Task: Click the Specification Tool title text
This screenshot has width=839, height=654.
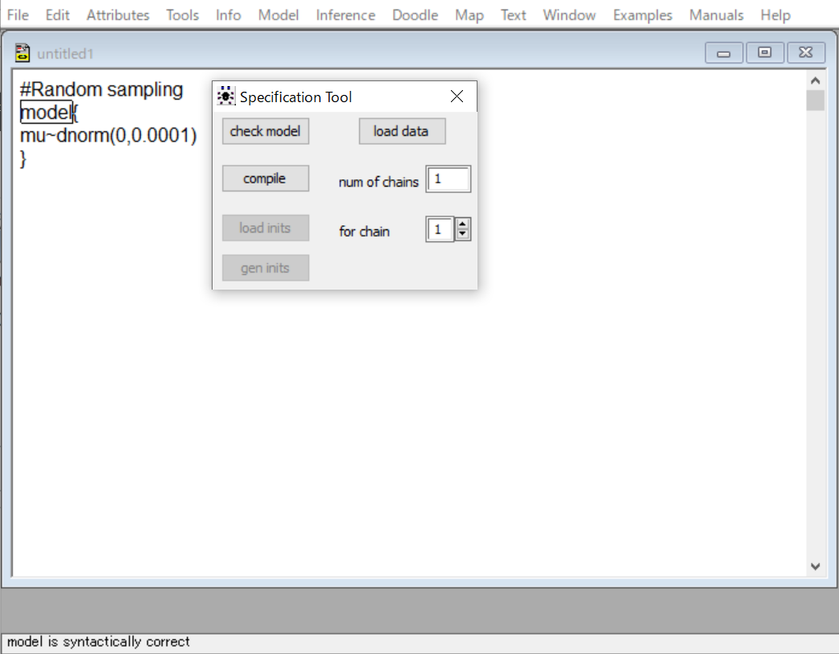Action: (x=296, y=97)
